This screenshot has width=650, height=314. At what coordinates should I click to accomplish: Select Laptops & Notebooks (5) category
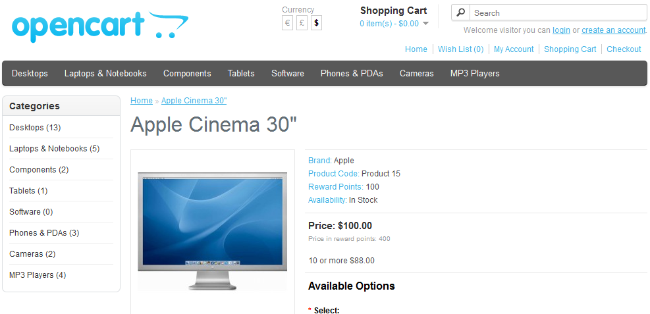[x=54, y=149]
